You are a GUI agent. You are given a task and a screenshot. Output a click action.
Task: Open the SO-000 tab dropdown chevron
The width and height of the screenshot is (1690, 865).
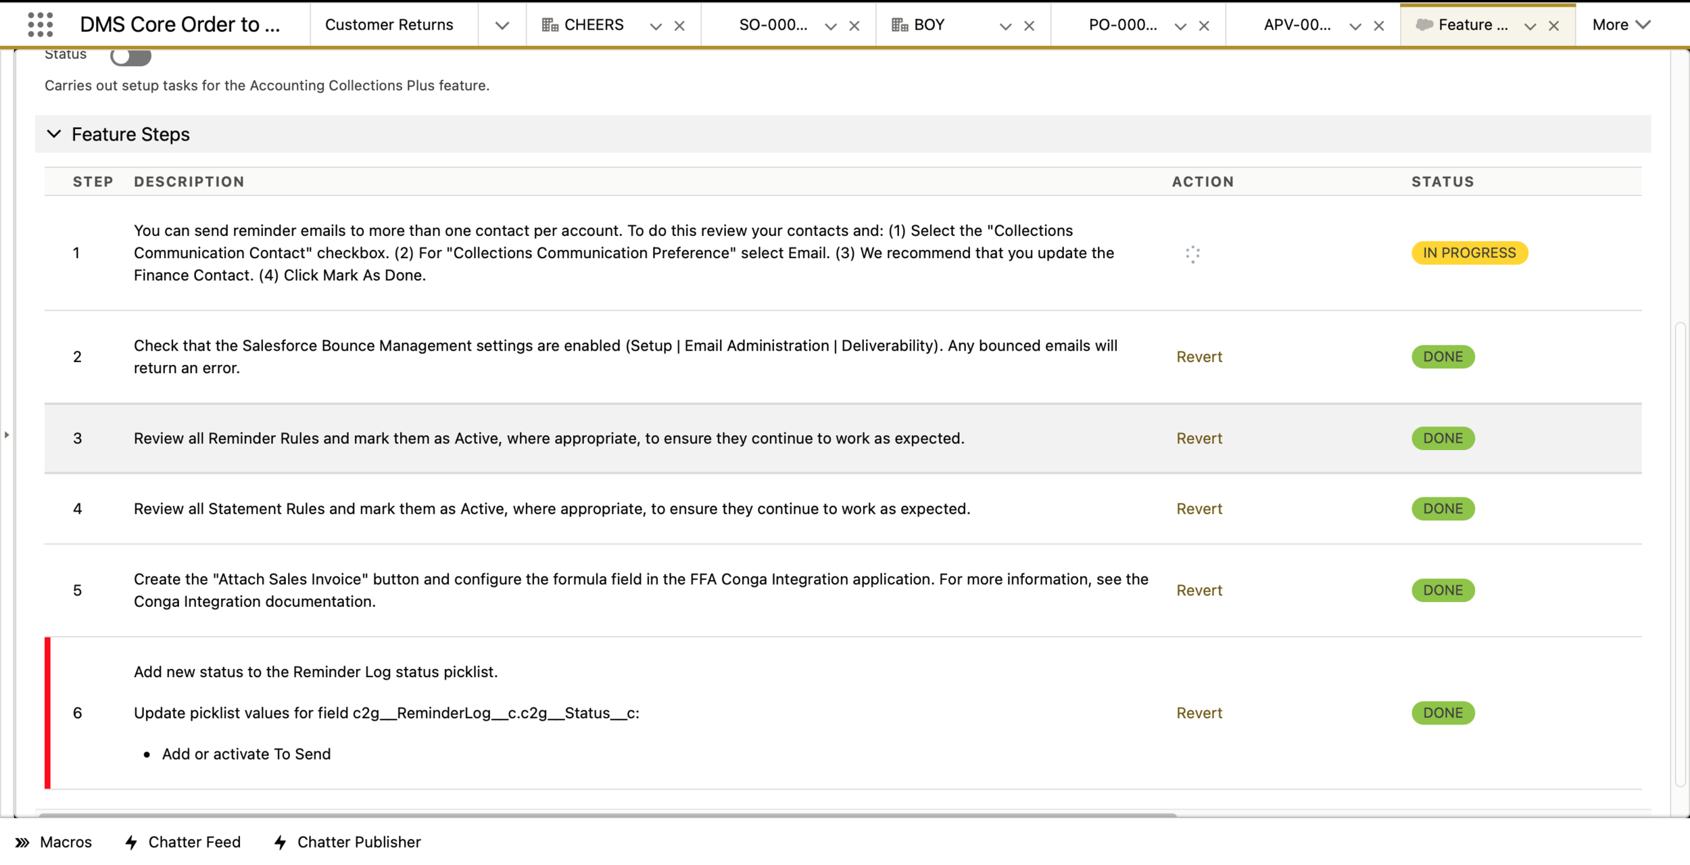point(831,26)
